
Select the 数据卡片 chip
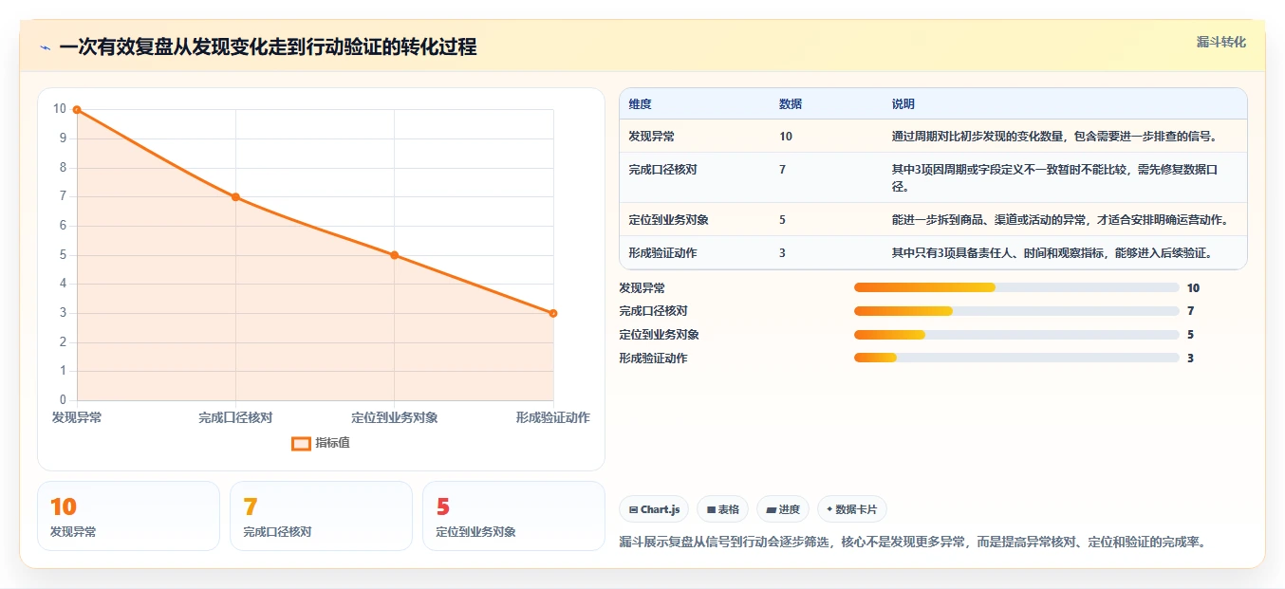pyautogui.click(x=851, y=509)
